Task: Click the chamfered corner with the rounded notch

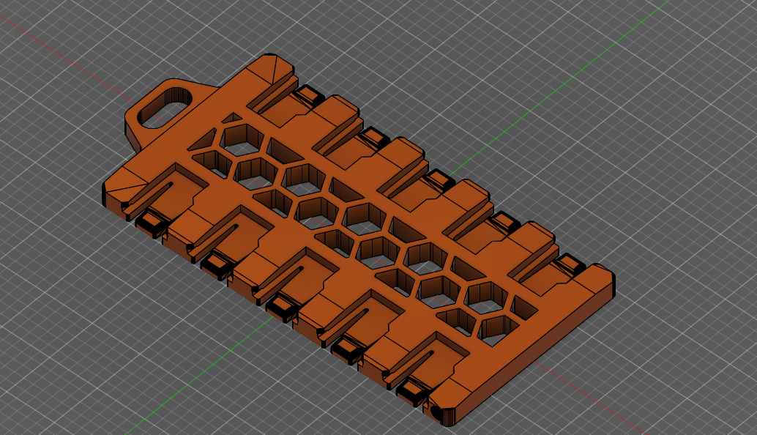Action: tap(443, 413)
